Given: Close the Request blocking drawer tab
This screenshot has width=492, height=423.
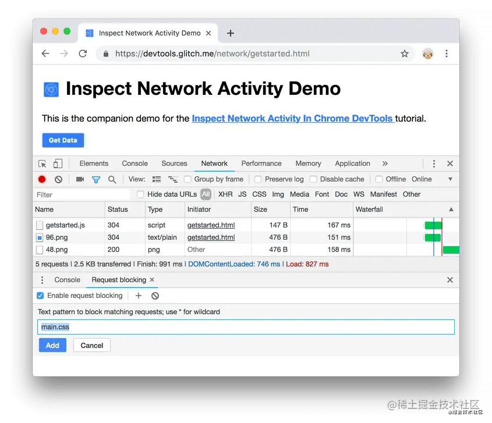Looking at the screenshot, I should point(152,279).
